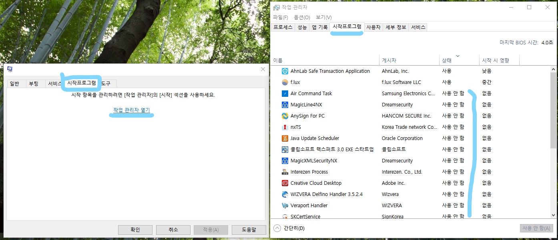This screenshot has width=558, height=240.
Task: Click the 중간 impact value for f.lux
Action: point(487,82)
